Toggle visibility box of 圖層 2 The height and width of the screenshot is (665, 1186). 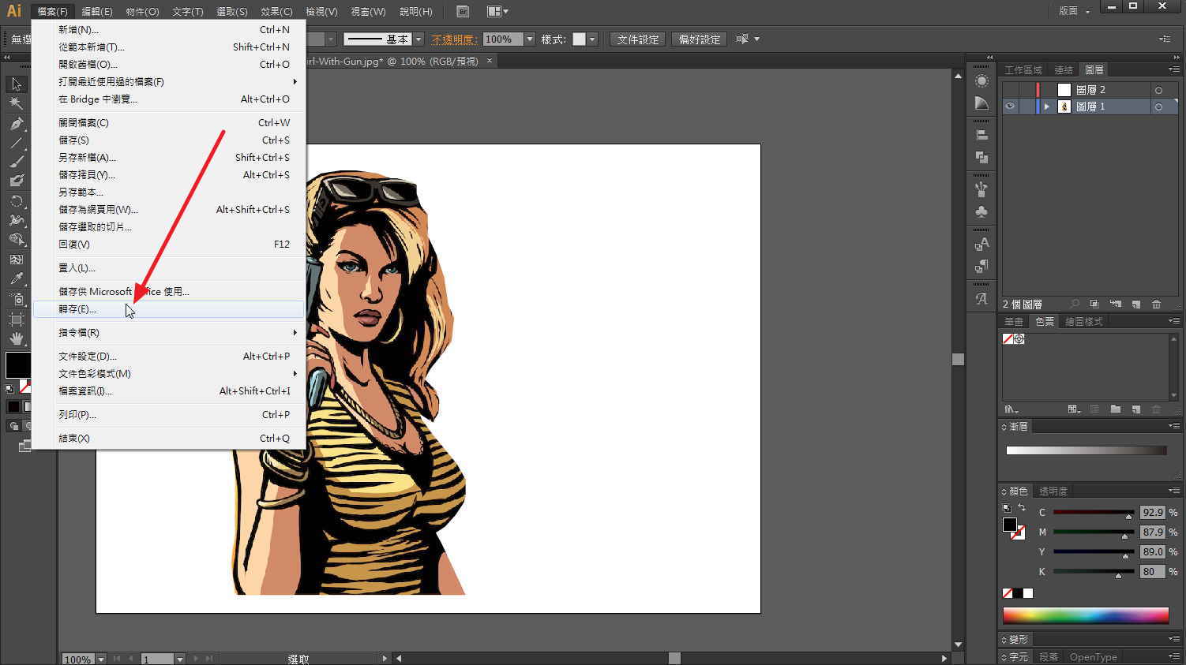click(x=1010, y=90)
